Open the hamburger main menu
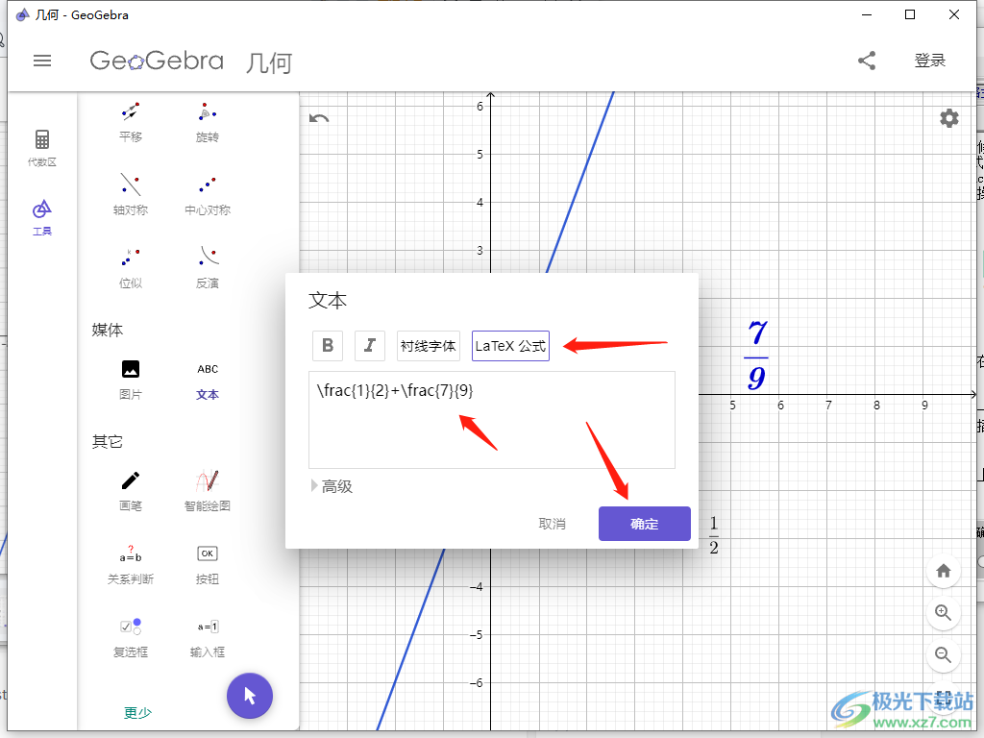The height and width of the screenshot is (738, 984). point(42,61)
